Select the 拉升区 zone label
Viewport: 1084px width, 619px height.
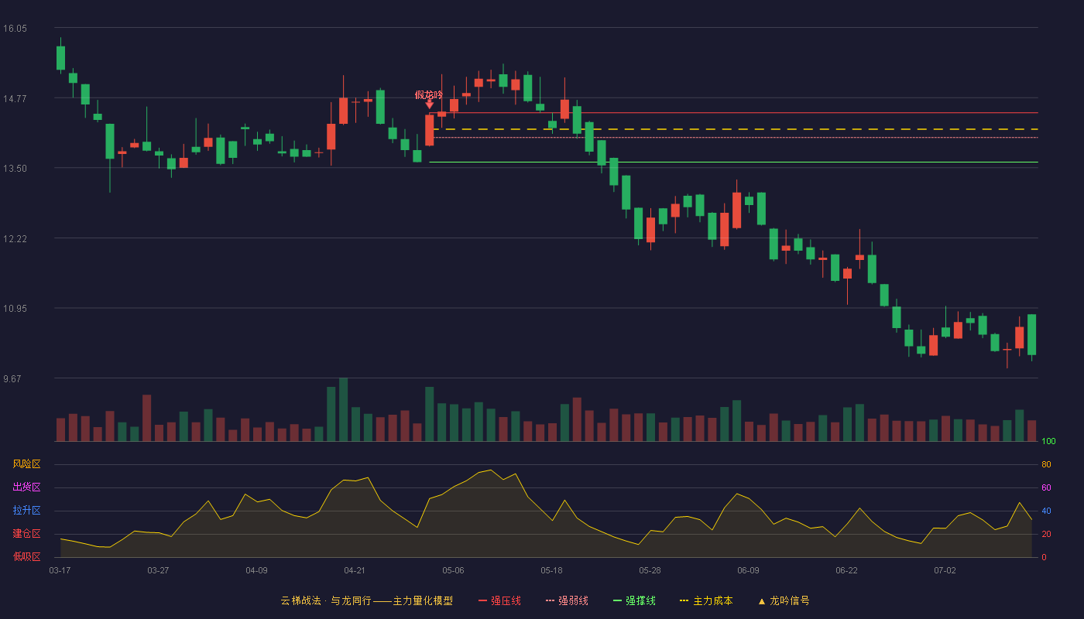26,511
